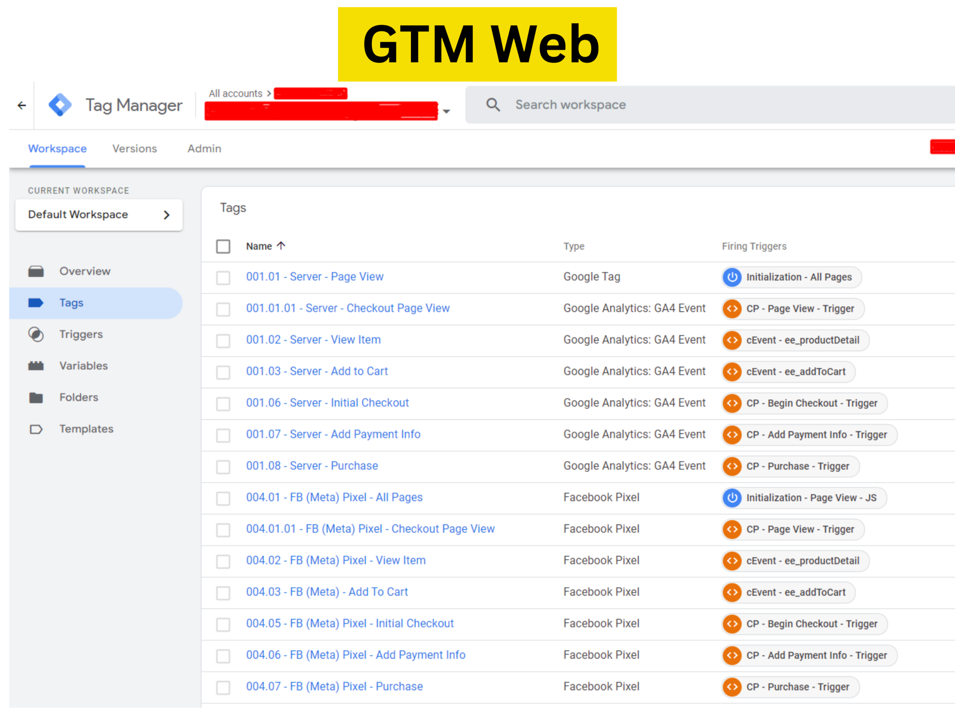Open the Templates section icon

(36, 429)
